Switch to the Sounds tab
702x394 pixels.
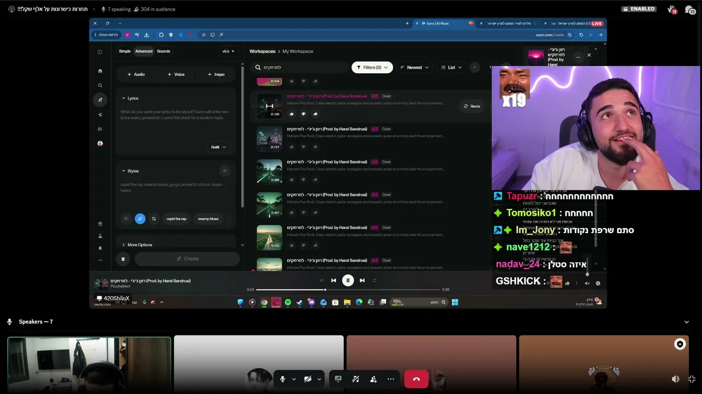coord(163,51)
